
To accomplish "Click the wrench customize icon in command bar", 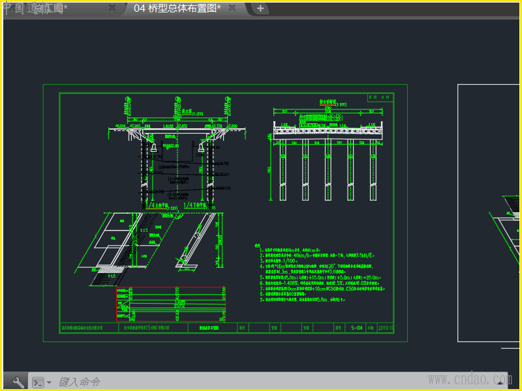I will point(19,382).
